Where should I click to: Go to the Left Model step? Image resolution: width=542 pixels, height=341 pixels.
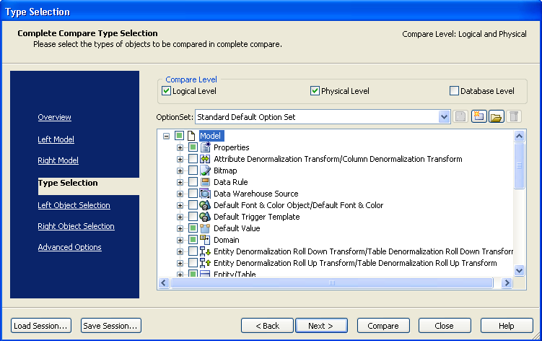pos(56,139)
